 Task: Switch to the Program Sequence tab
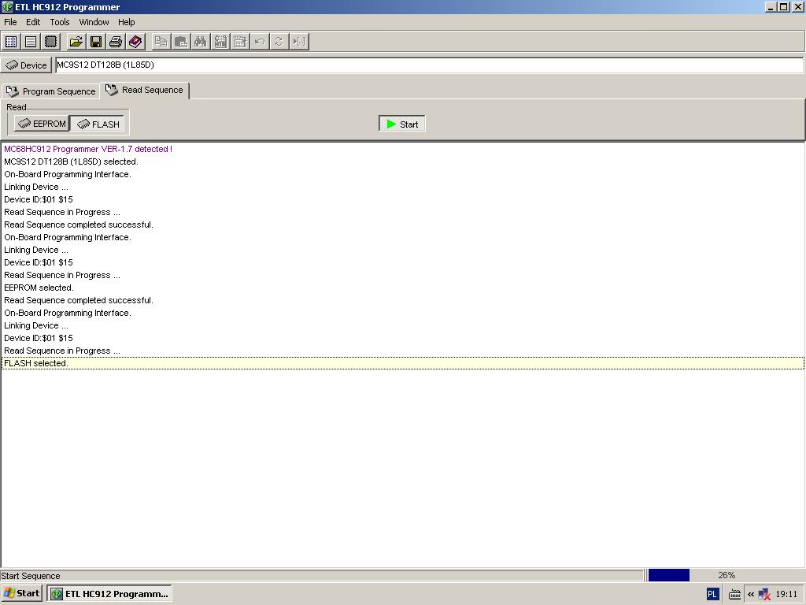[x=51, y=91]
